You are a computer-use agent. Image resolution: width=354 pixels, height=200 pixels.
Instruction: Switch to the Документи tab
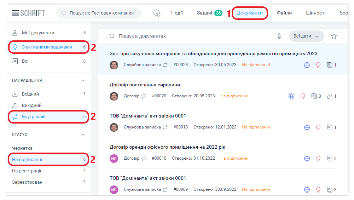tap(250, 13)
